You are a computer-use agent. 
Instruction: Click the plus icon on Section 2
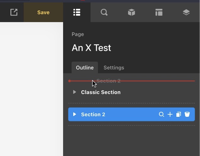(170, 114)
